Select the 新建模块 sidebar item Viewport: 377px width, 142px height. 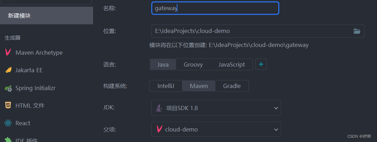[x=46, y=15]
